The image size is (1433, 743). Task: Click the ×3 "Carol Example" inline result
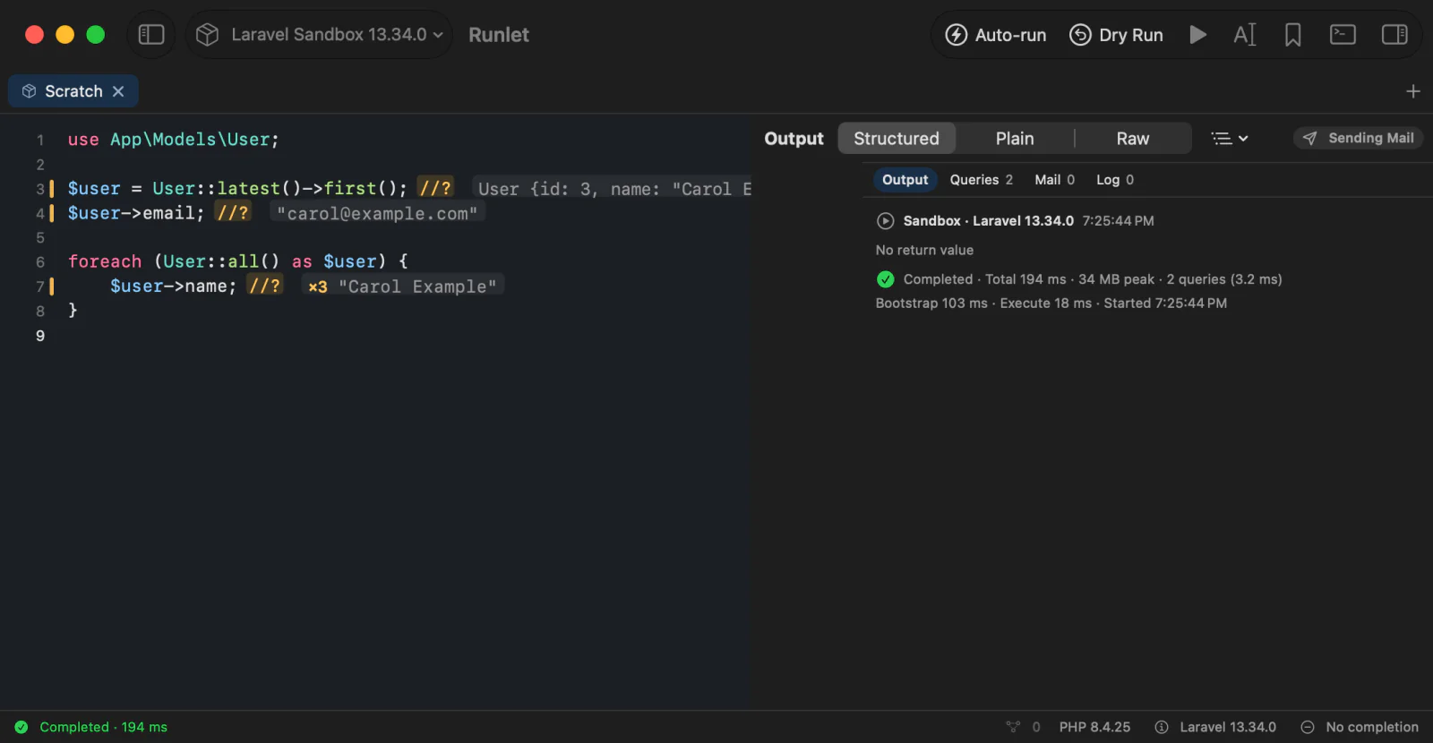(402, 286)
